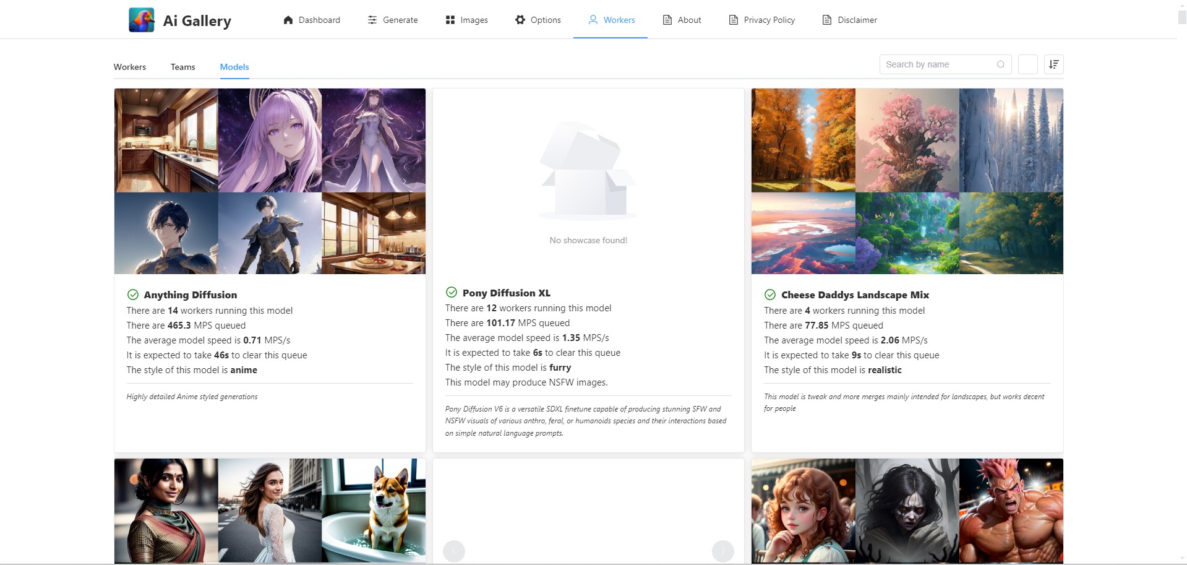Open the Options settings page
Image resolution: width=1187 pixels, height=565 pixels.
pyautogui.click(x=538, y=20)
